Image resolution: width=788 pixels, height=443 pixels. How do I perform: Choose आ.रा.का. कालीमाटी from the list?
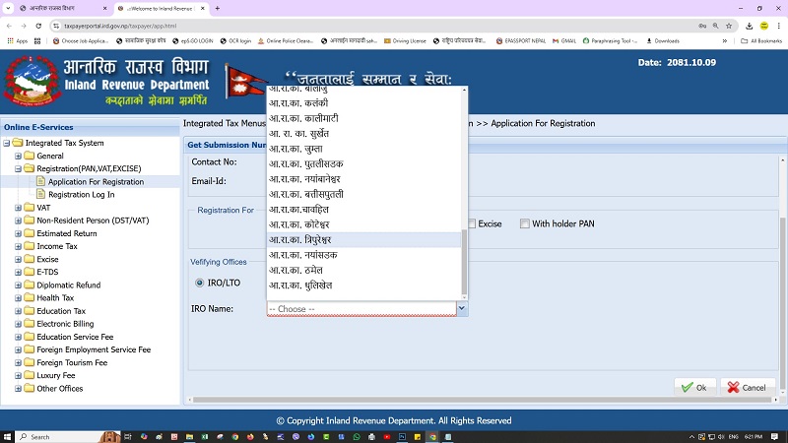pyautogui.click(x=363, y=118)
